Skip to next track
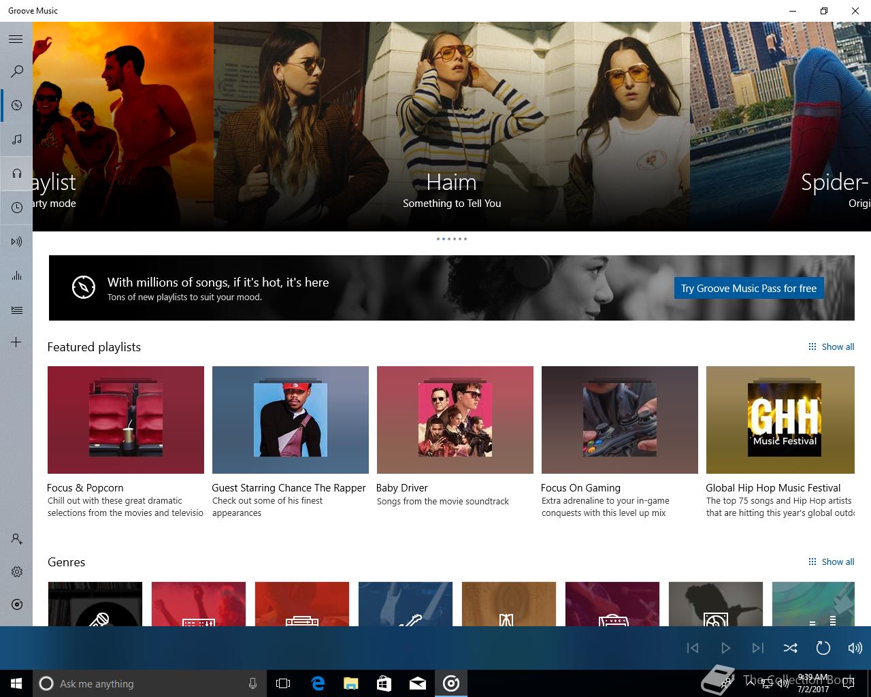 pyautogui.click(x=757, y=648)
